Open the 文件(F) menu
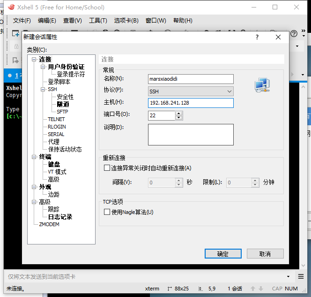 pyautogui.click(x=22, y=21)
